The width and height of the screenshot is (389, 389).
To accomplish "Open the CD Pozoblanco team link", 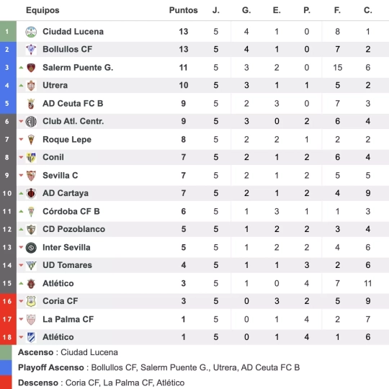I will 73,229.
